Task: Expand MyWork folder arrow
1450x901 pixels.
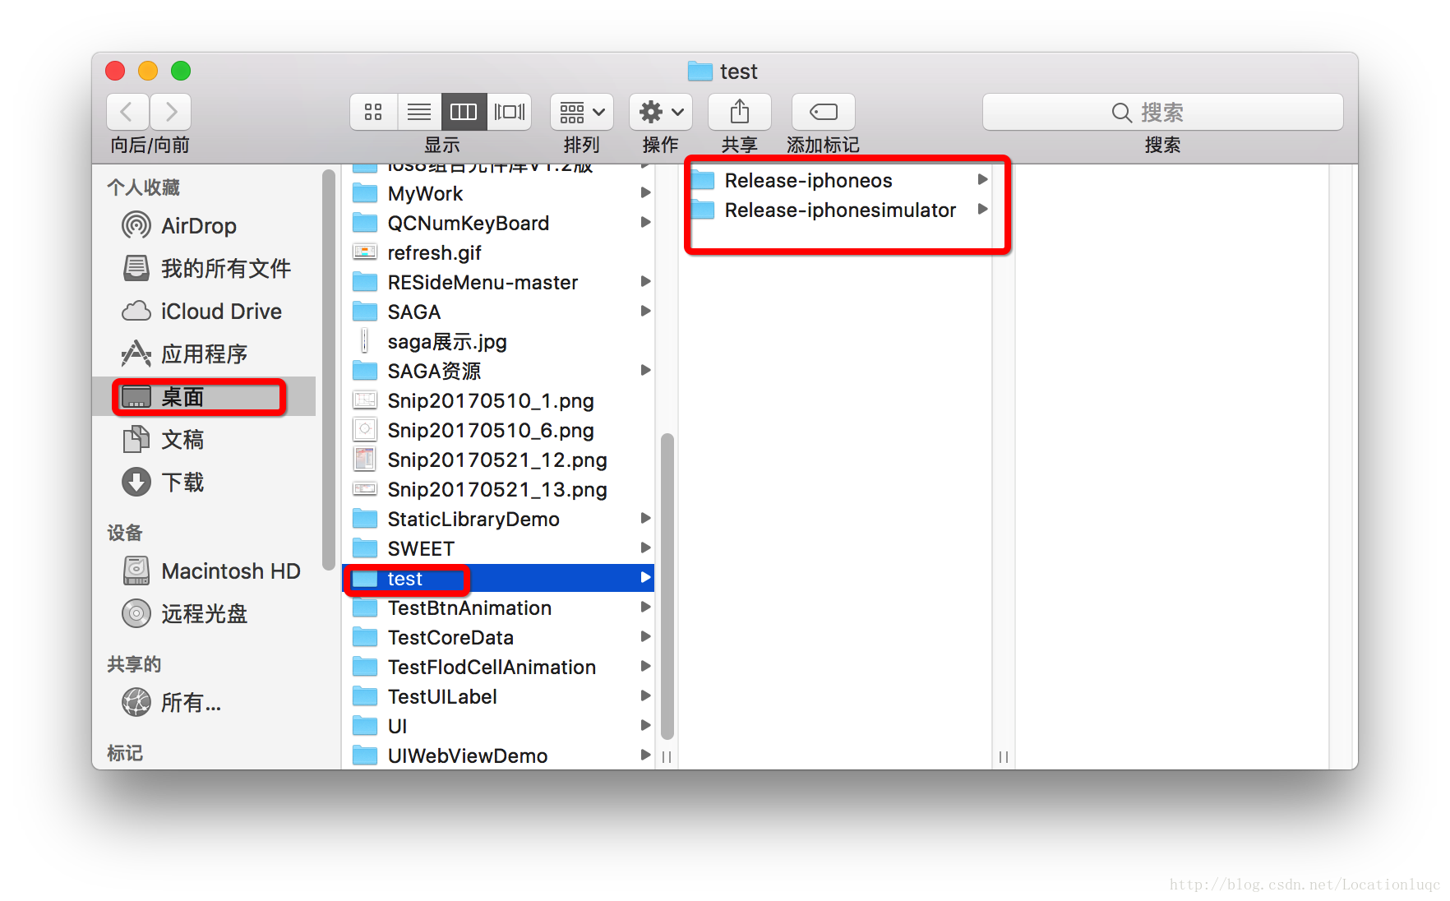Action: pos(646,193)
